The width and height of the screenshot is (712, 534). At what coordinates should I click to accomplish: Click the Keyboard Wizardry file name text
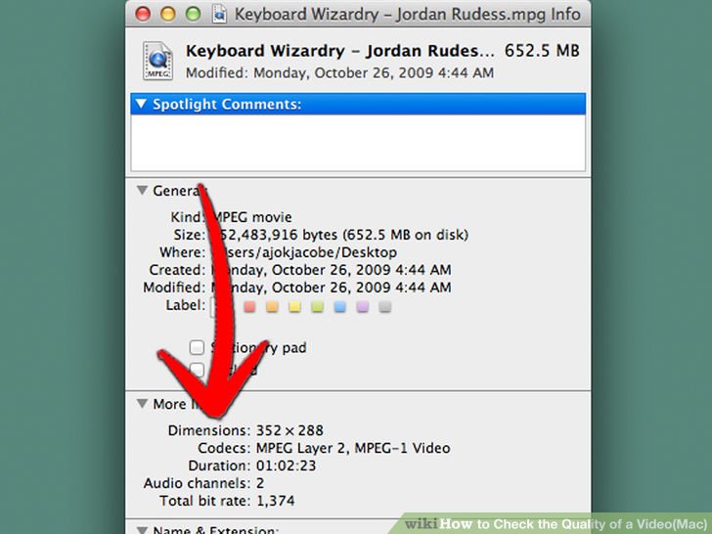[339, 51]
